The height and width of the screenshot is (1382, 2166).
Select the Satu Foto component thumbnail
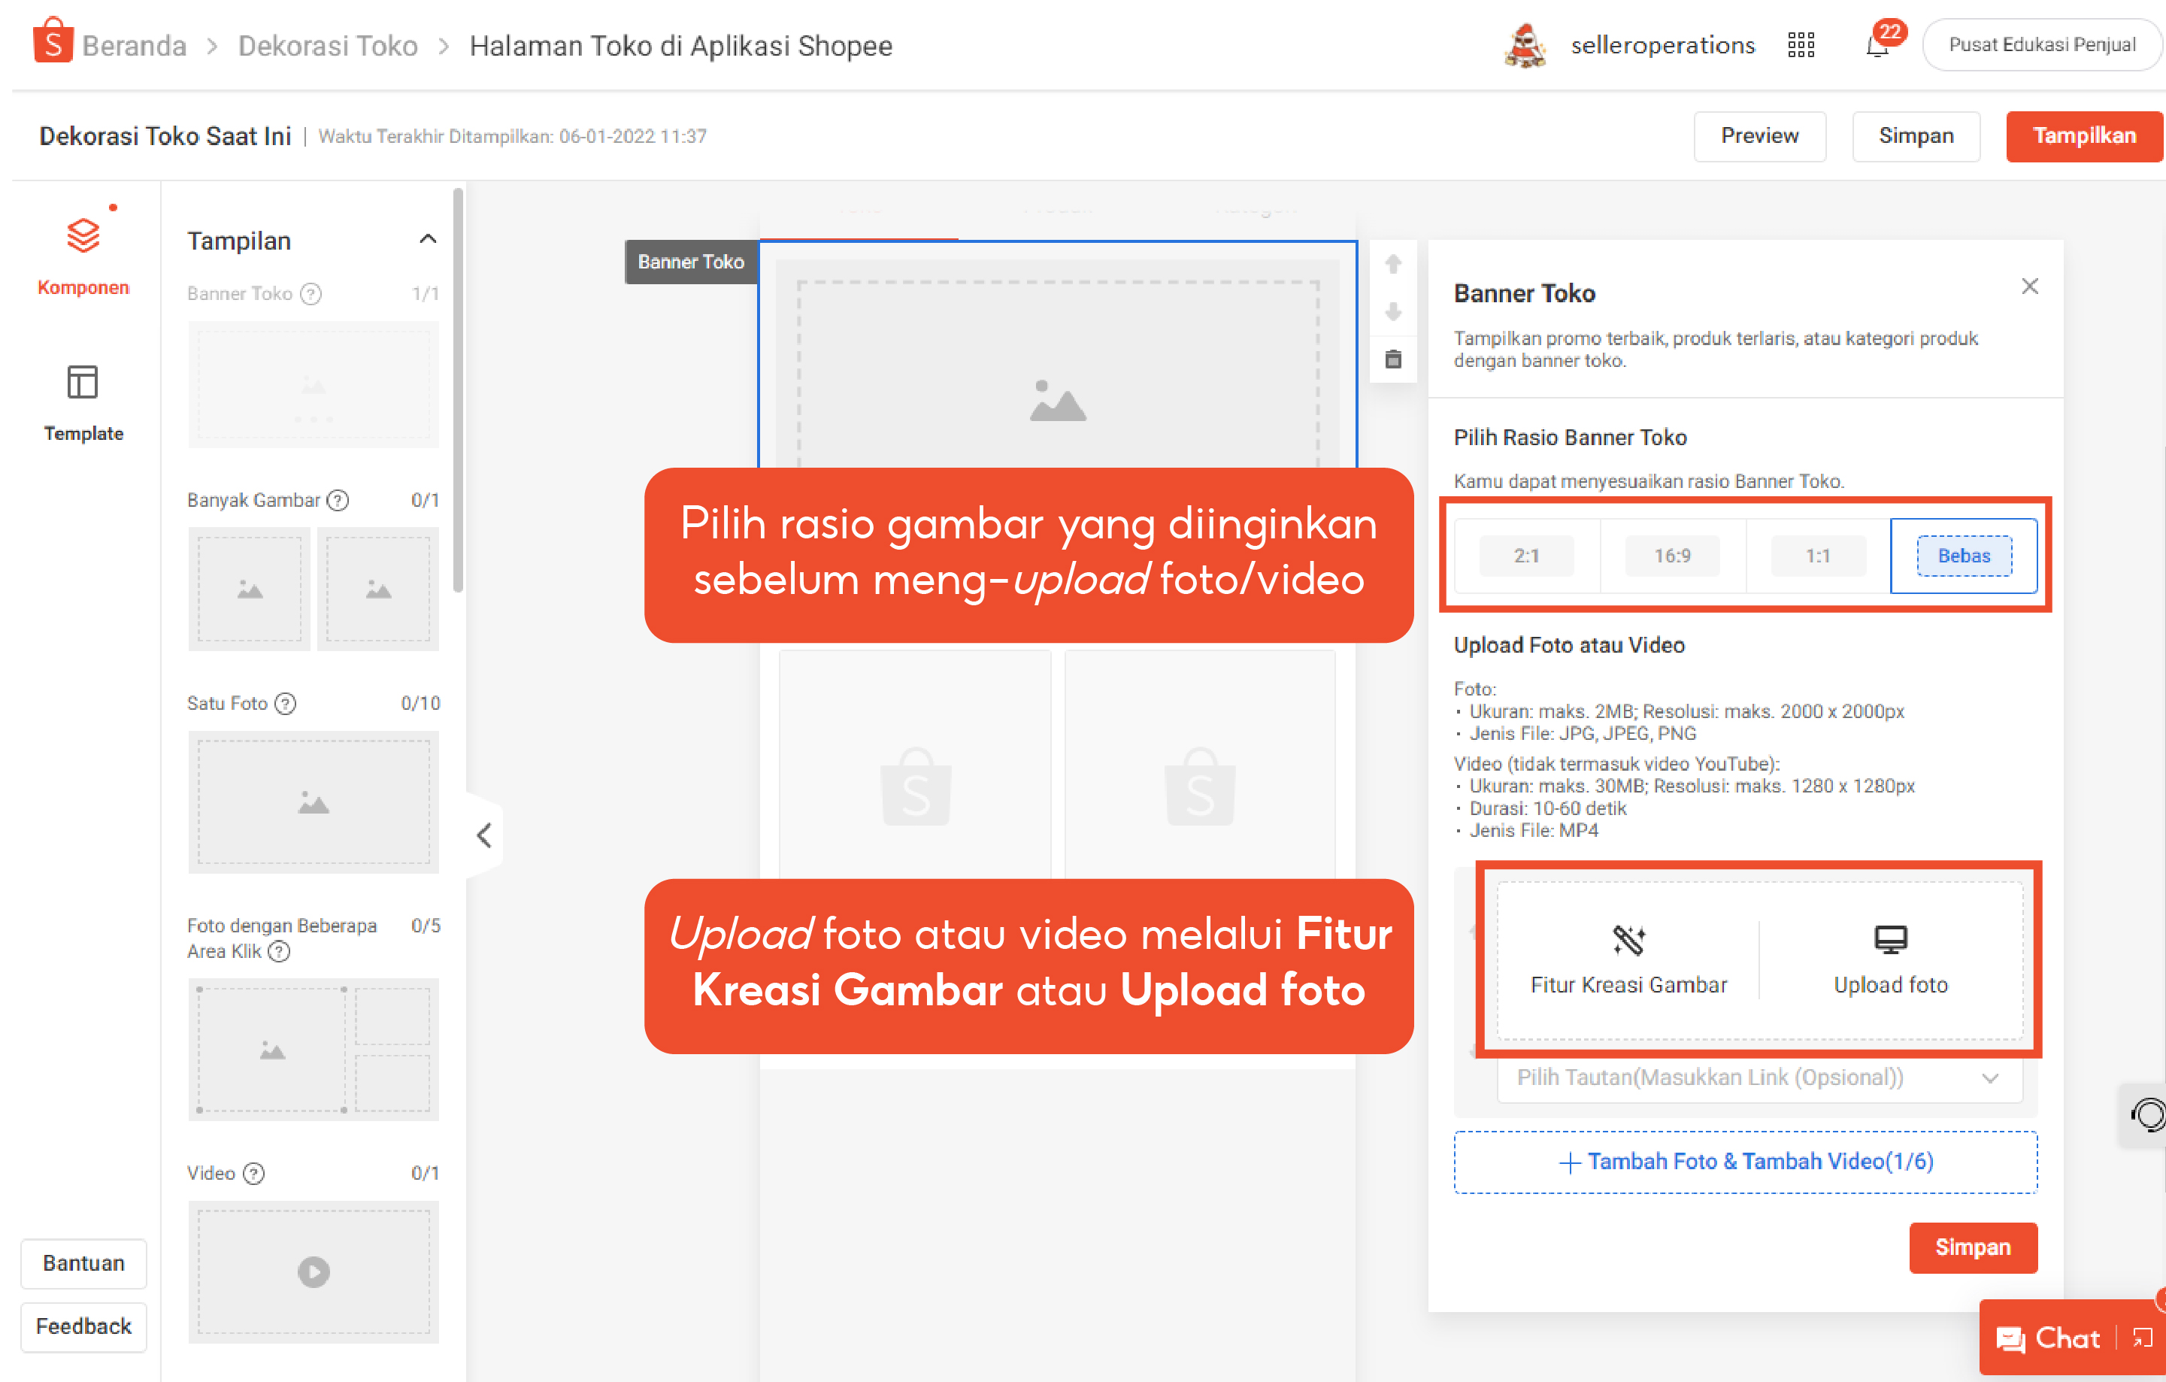[313, 802]
